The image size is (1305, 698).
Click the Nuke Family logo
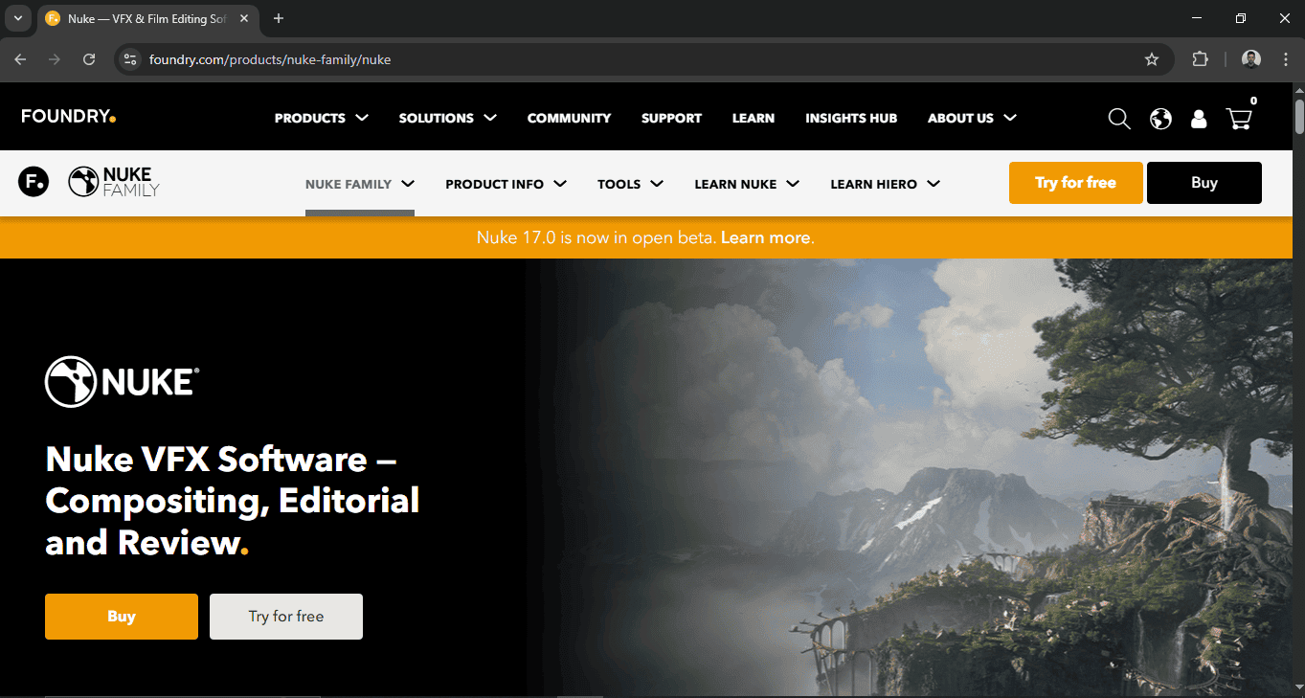(x=114, y=182)
